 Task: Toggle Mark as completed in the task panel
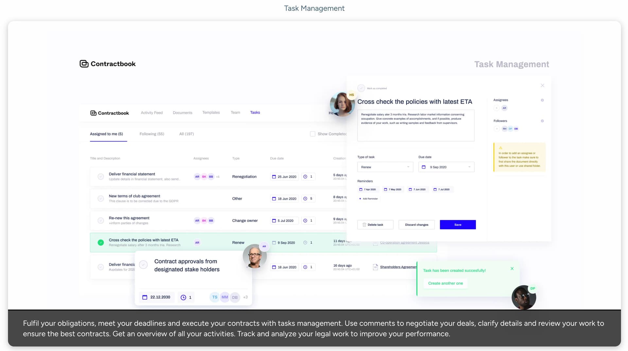(361, 88)
